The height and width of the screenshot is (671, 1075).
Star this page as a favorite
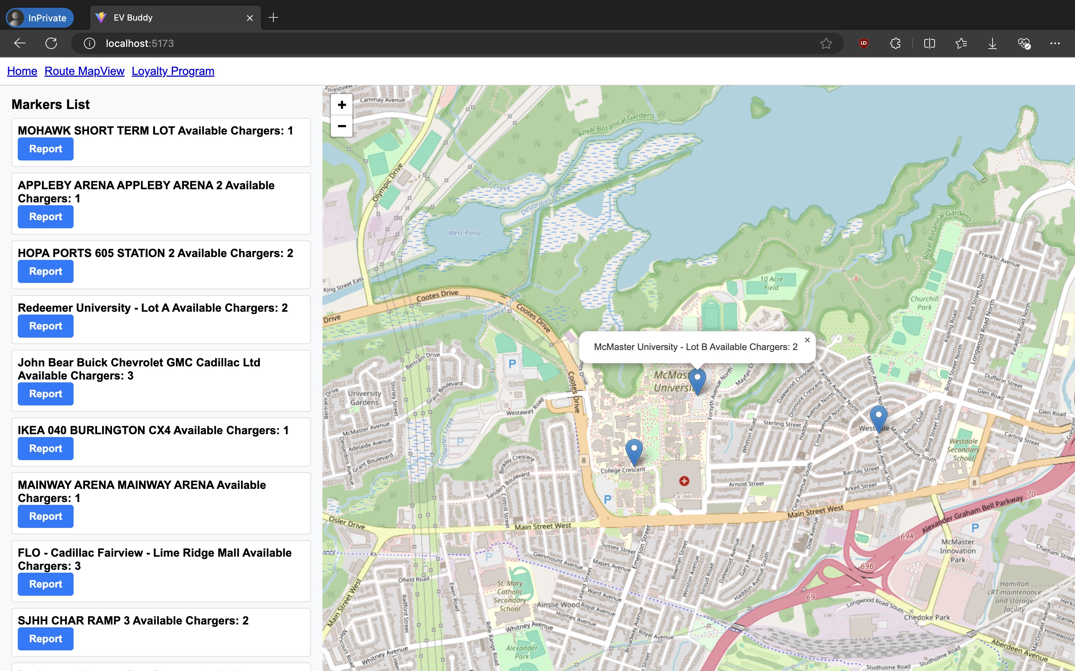(826, 43)
